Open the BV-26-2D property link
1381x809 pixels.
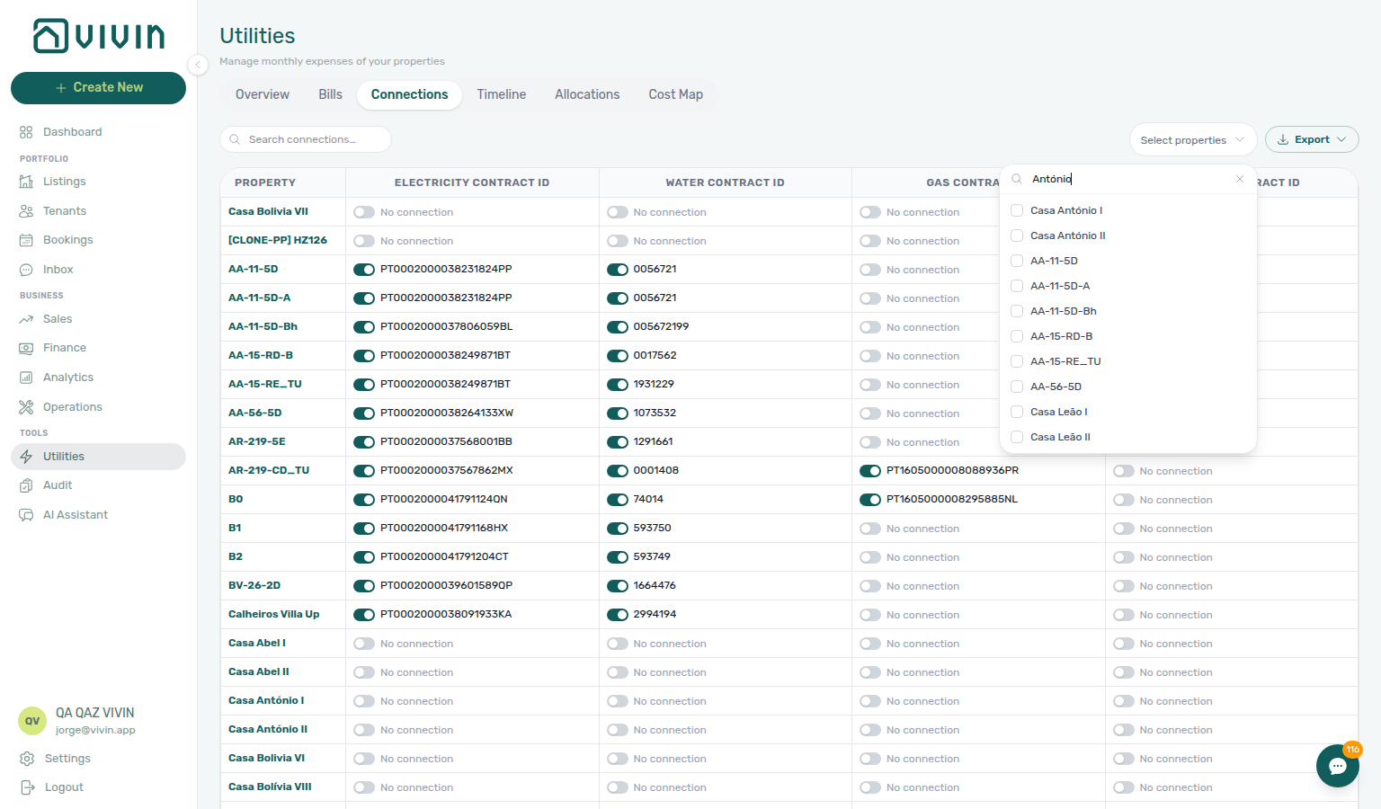tap(254, 585)
